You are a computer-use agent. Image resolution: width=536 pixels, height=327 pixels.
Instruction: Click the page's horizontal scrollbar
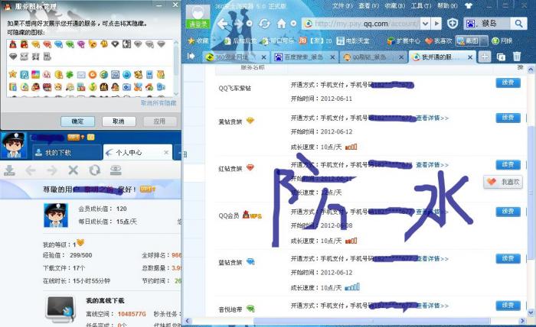click(371, 321)
